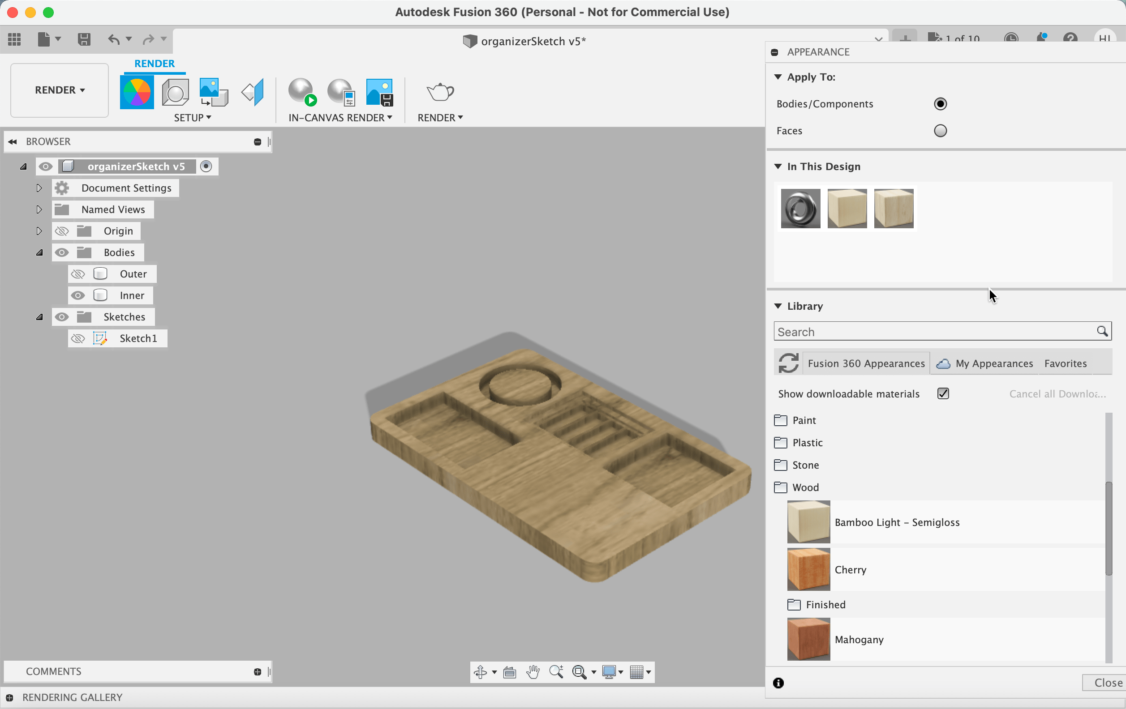Image resolution: width=1126 pixels, height=709 pixels.
Task: Open the data panel grid icon
Action: [x=14, y=39]
